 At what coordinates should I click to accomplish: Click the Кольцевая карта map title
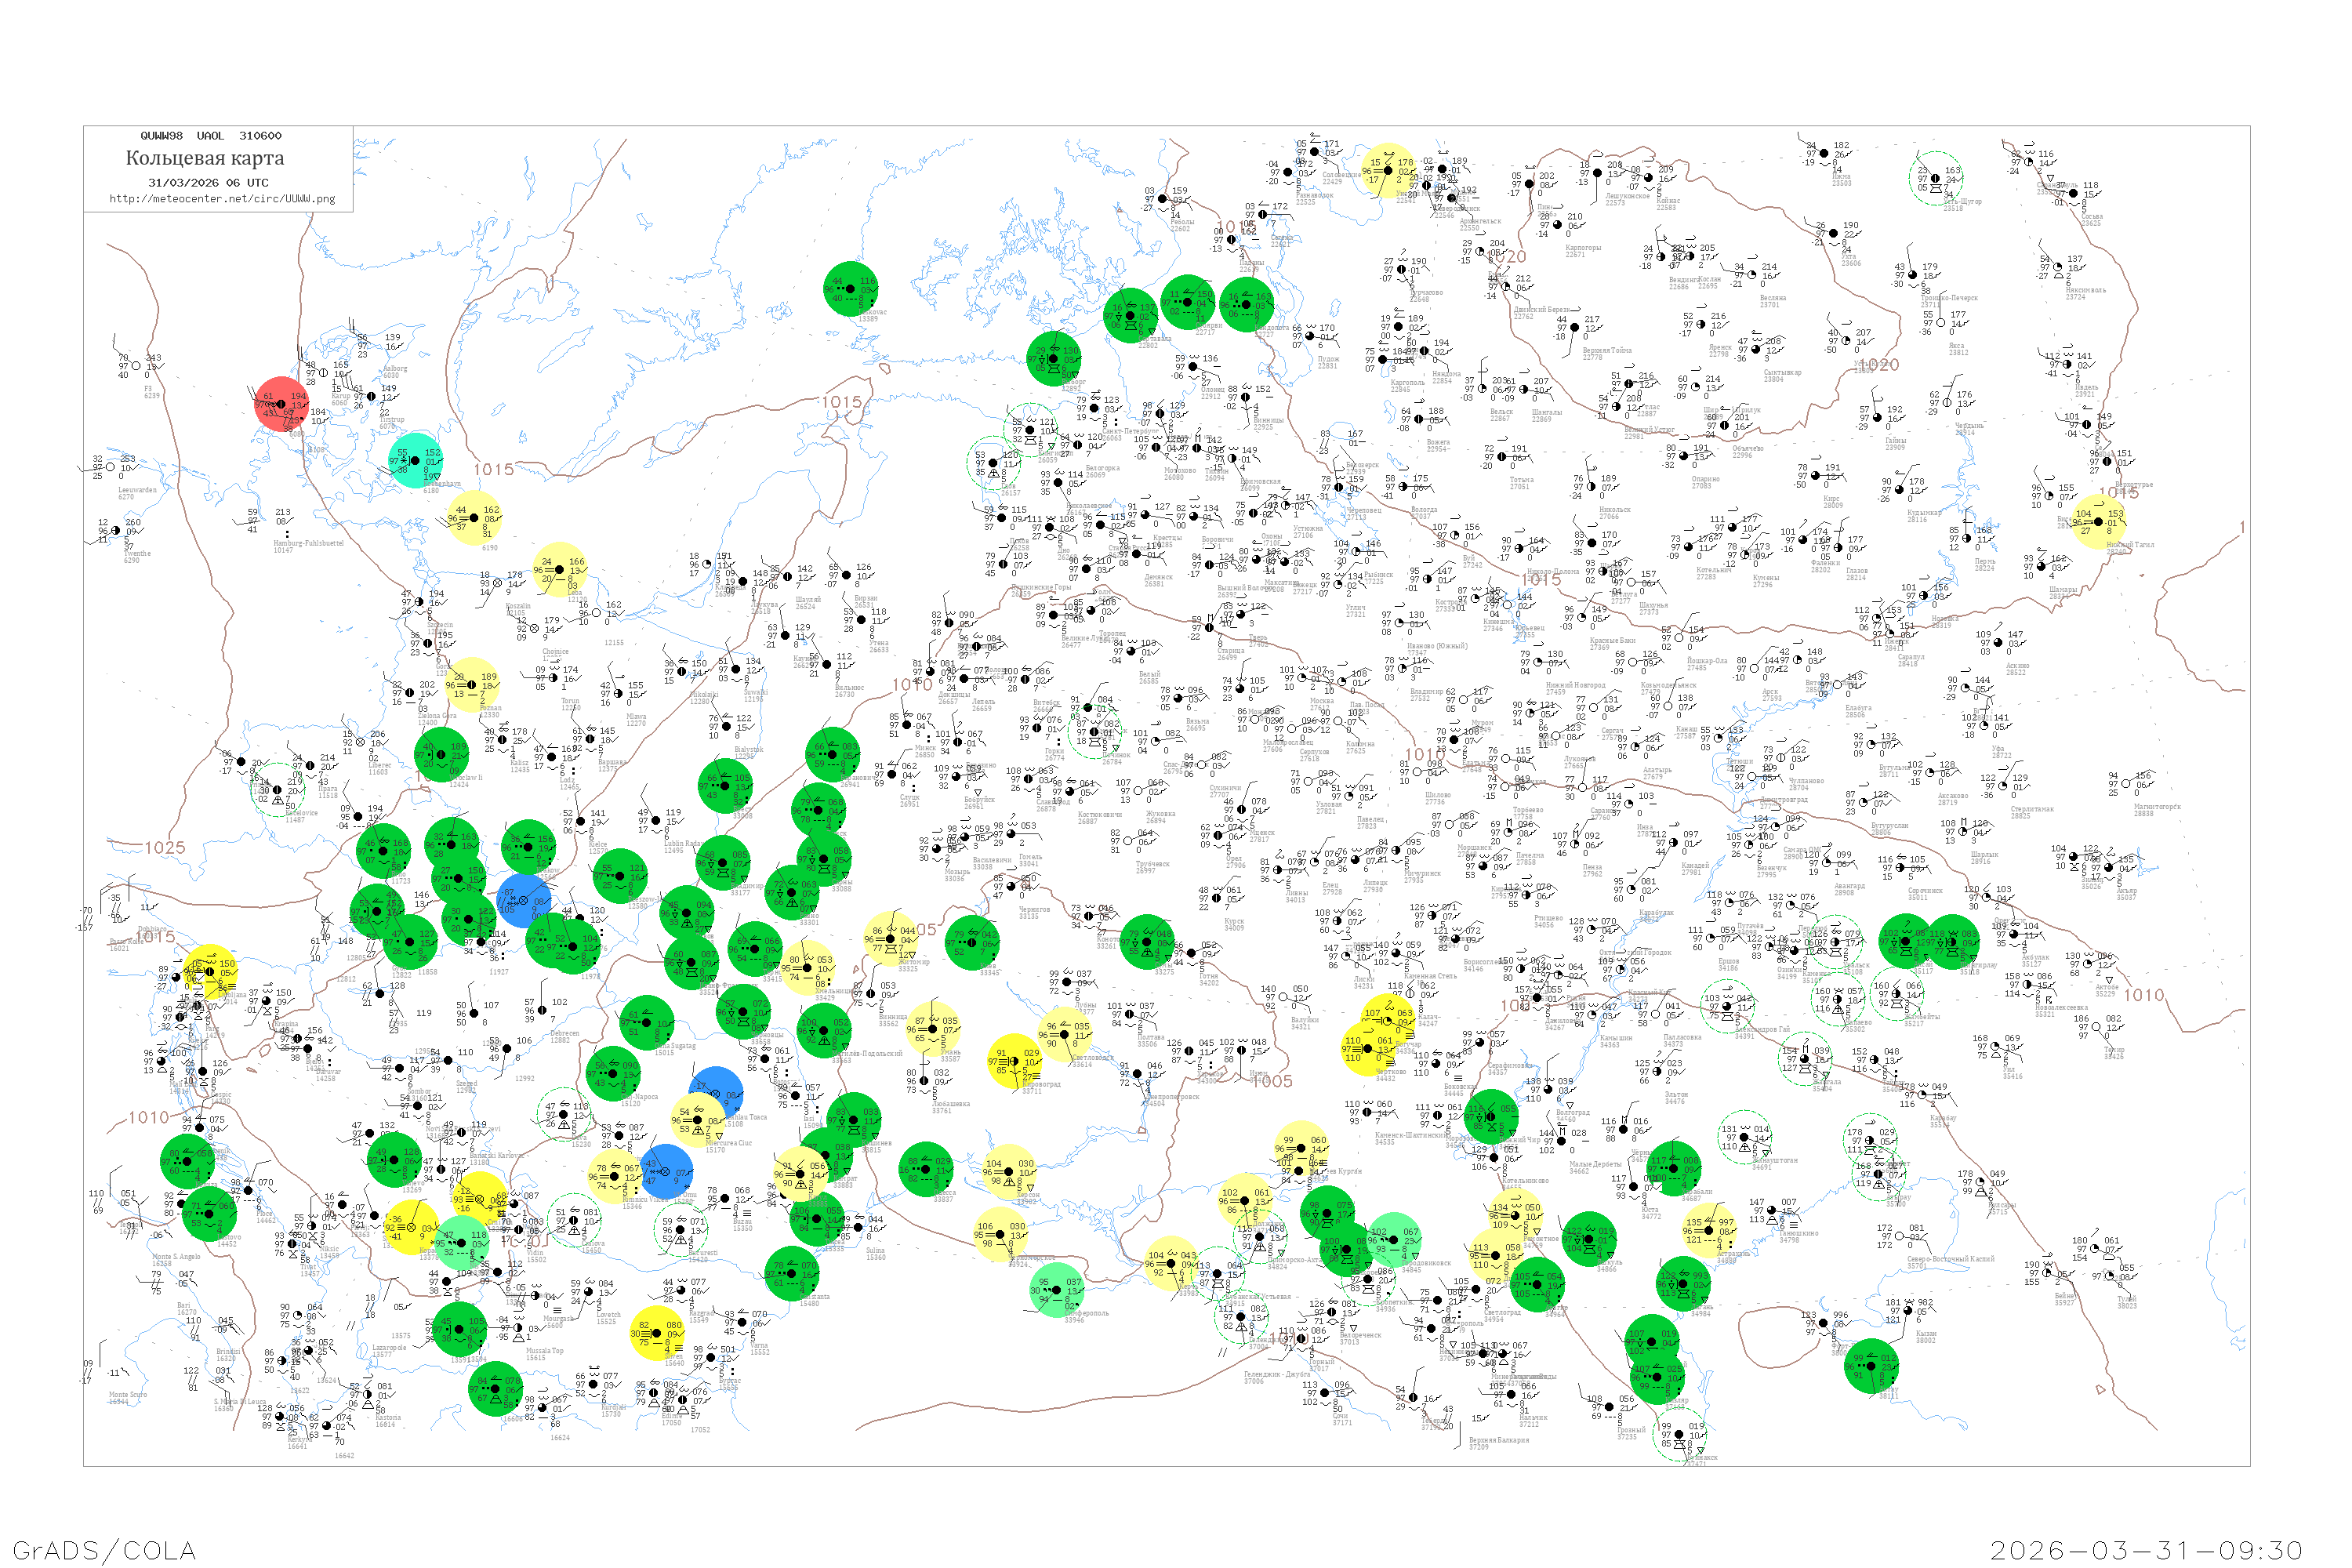(x=205, y=158)
